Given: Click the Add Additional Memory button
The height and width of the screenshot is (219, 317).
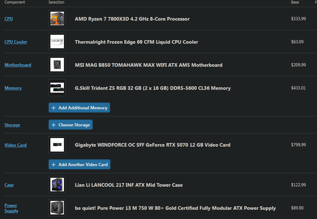Looking at the screenshot, I should tap(79, 108).
